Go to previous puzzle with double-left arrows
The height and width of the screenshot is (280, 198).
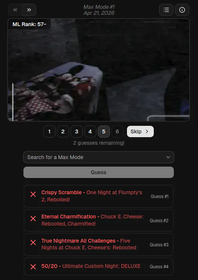pyautogui.click(x=15, y=10)
